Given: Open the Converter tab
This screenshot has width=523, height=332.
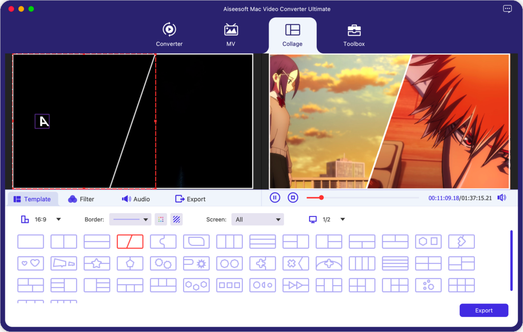Looking at the screenshot, I should coord(169,34).
